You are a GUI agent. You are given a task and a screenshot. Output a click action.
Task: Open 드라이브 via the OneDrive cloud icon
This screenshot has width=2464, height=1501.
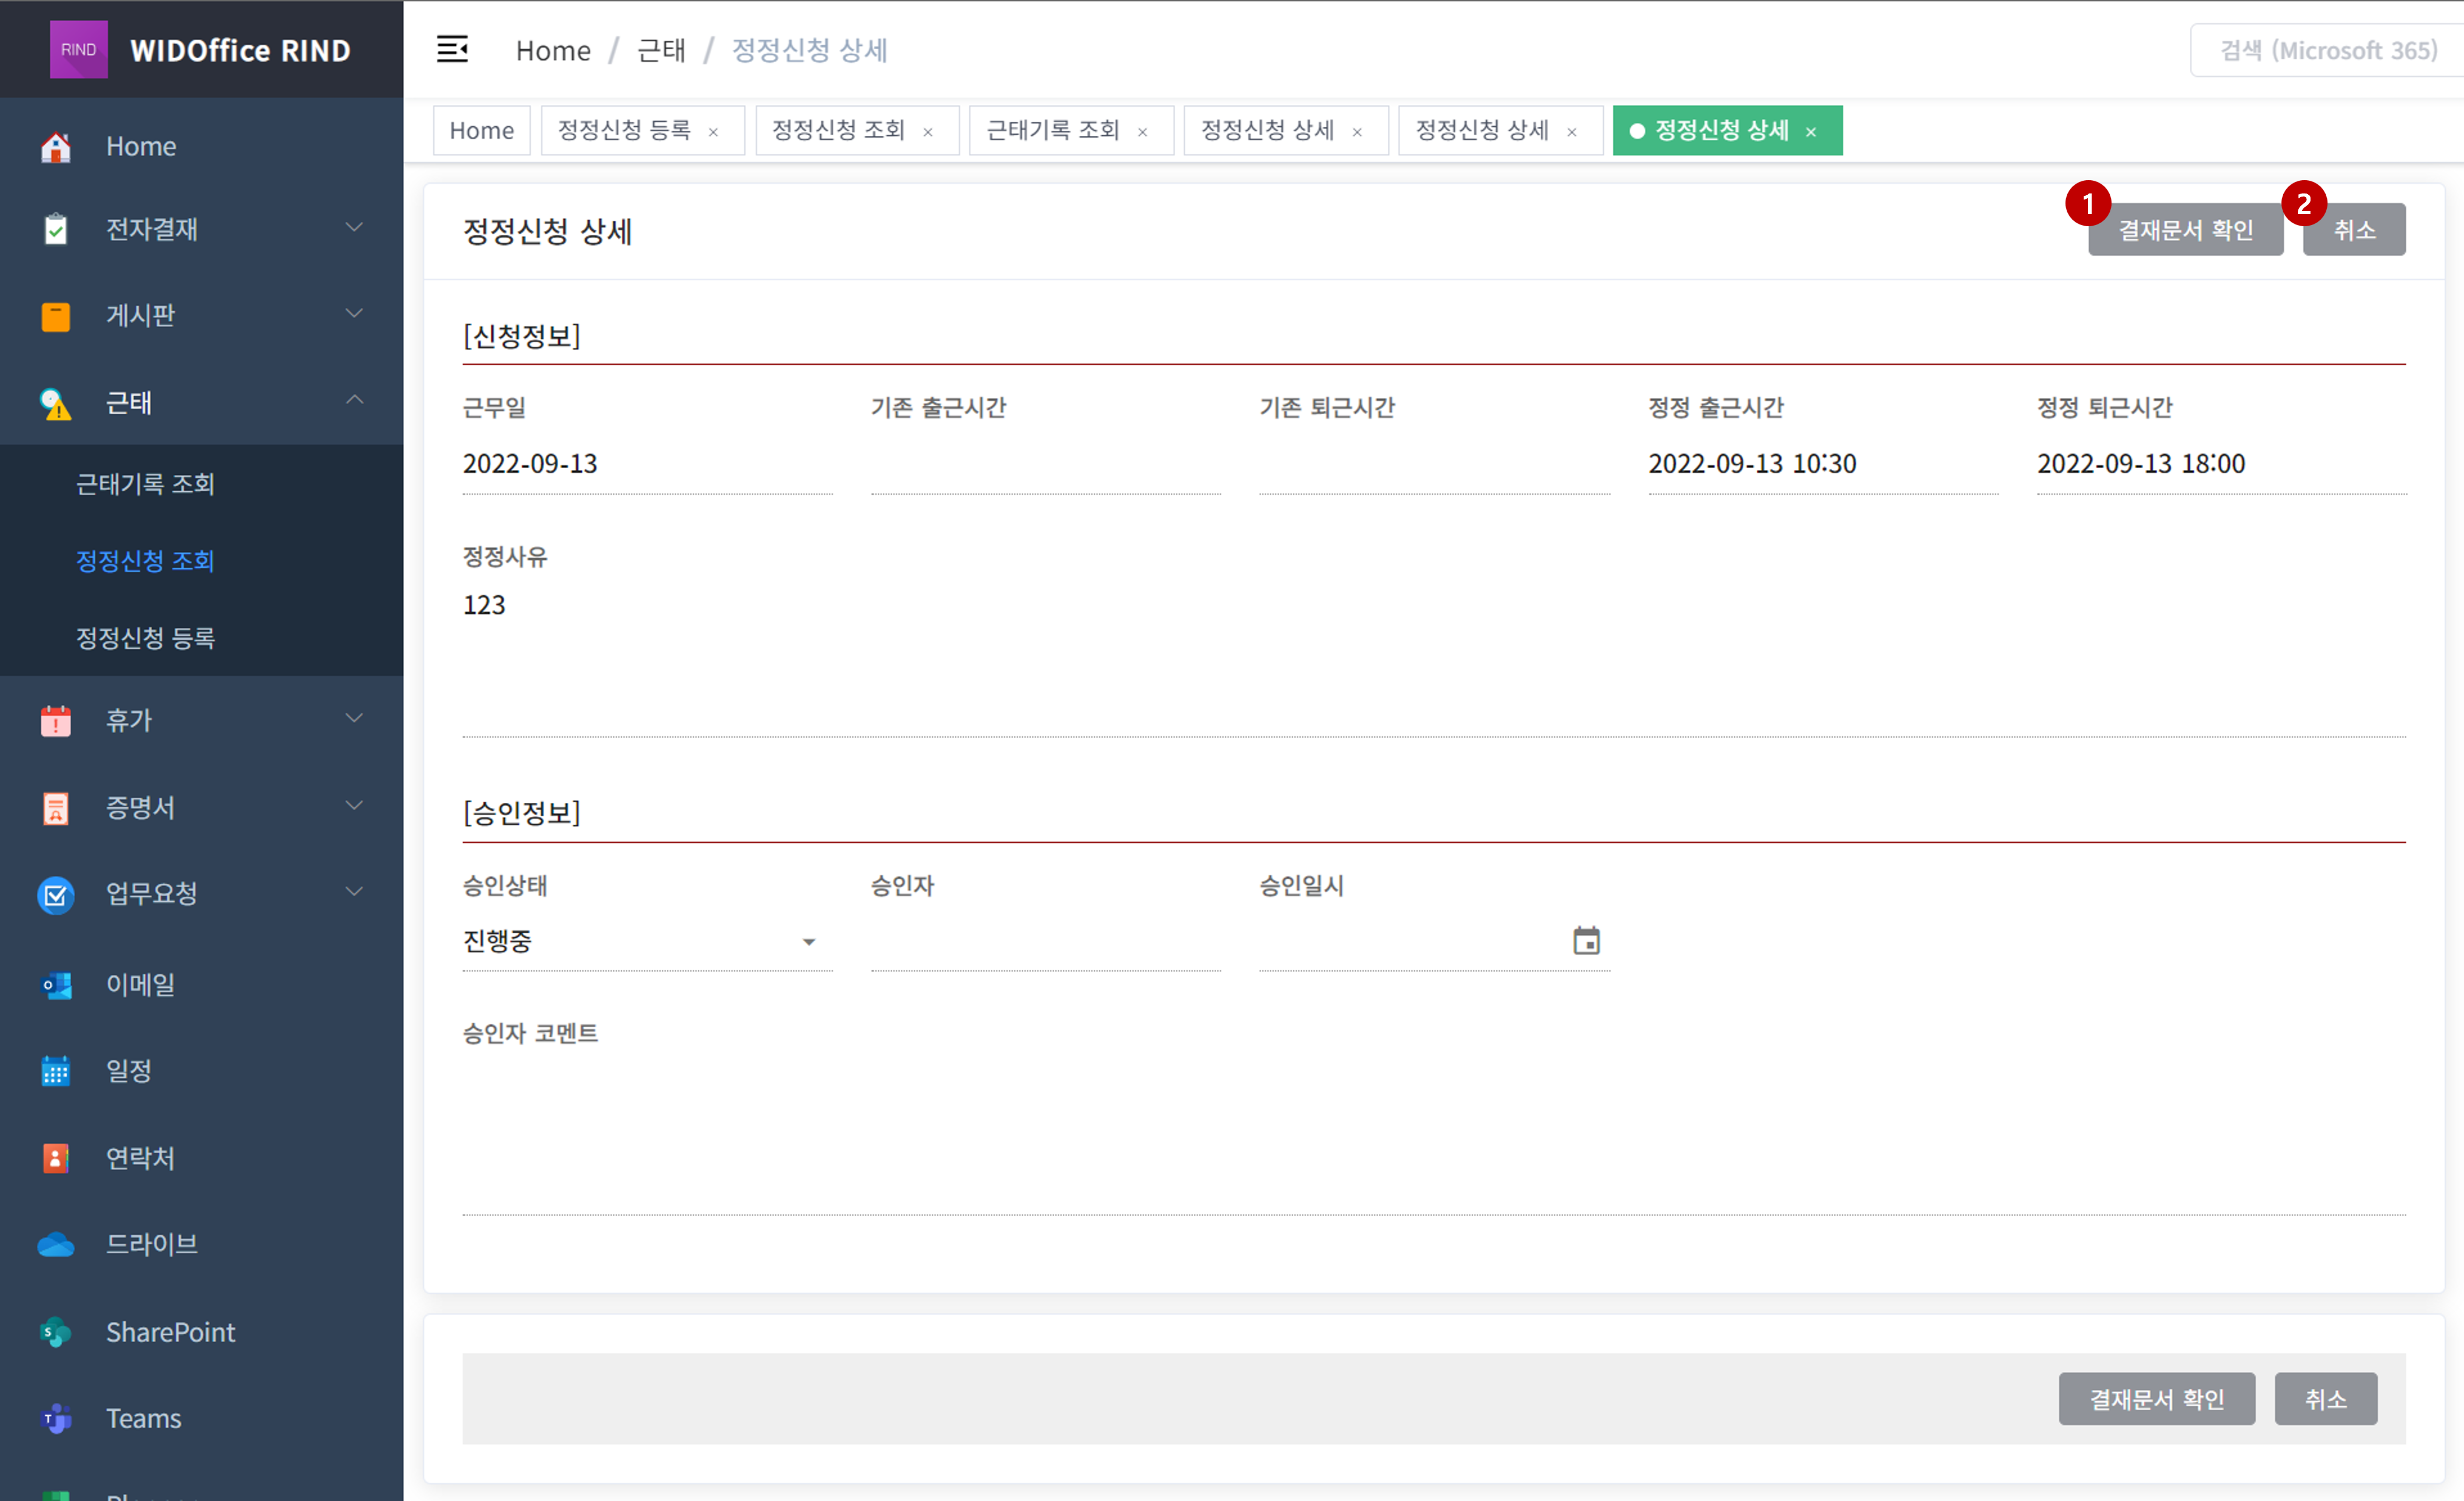[55, 1243]
